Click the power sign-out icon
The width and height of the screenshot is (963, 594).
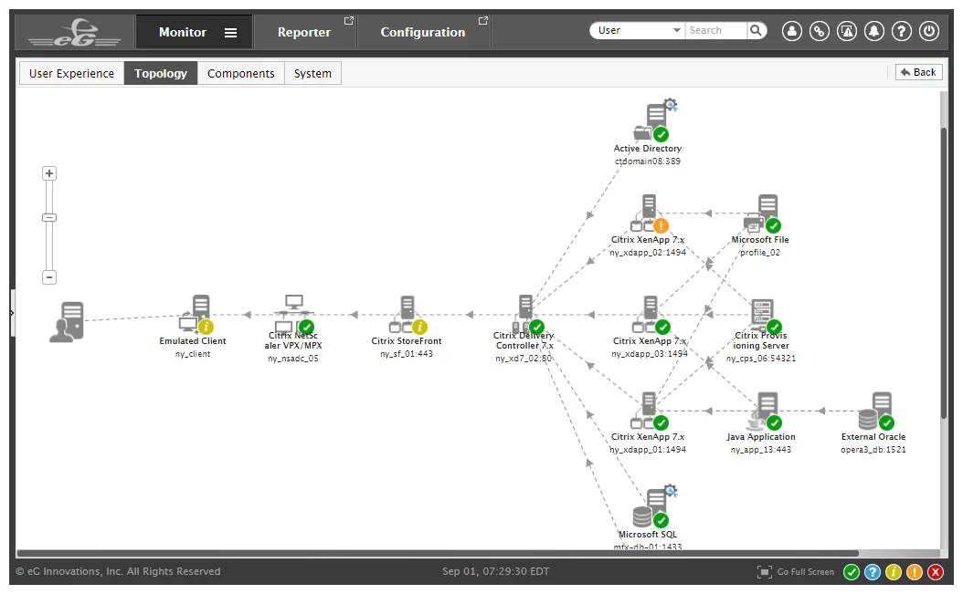[x=929, y=31]
